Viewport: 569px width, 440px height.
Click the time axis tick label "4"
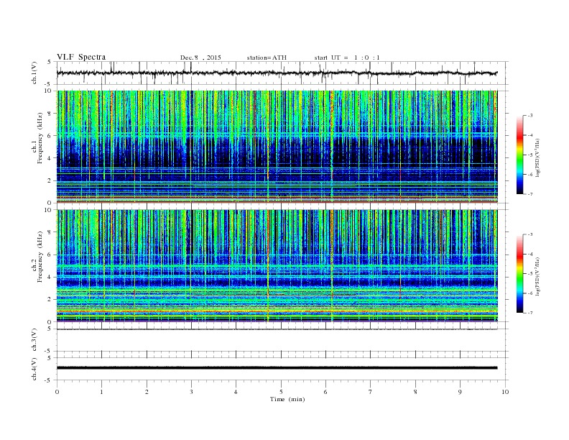pyautogui.click(x=236, y=392)
